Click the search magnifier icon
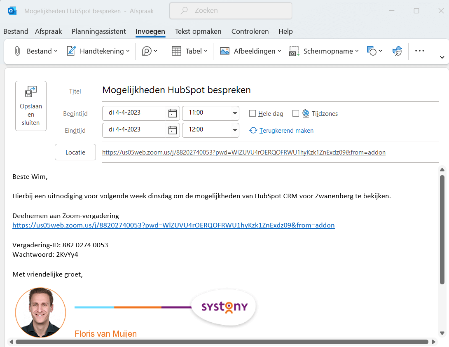 pos(184,11)
